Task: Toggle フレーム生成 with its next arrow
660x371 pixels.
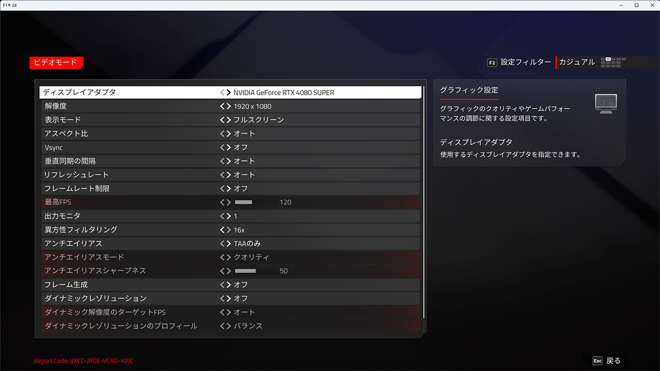Action: tap(228, 284)
